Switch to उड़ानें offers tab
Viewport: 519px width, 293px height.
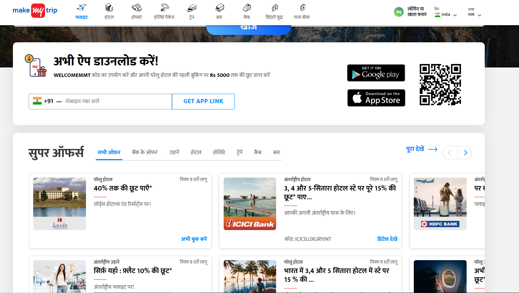[x=174, y=152]
